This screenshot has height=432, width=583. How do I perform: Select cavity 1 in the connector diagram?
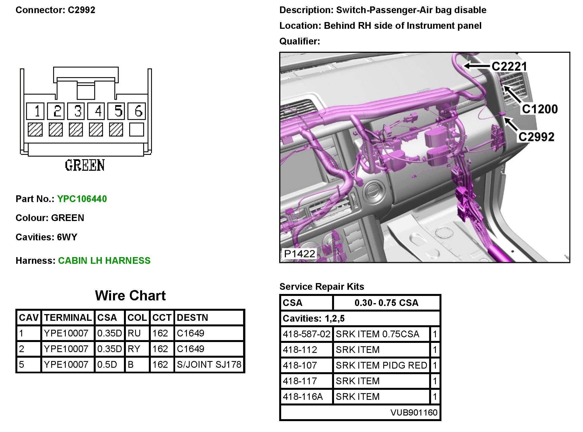[35, 111]
